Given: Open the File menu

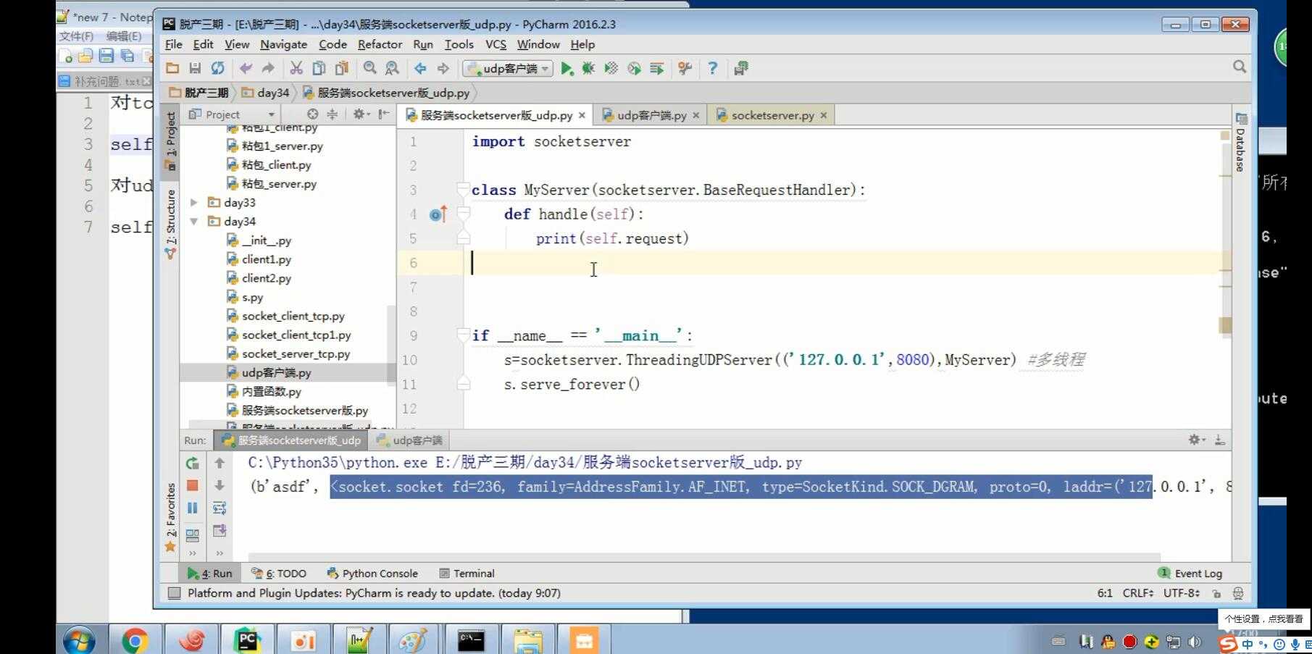Looking at the screenshot, I should 174,44.
